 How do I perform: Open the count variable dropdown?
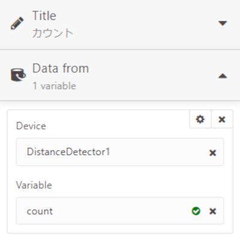(x=120, y=211)
